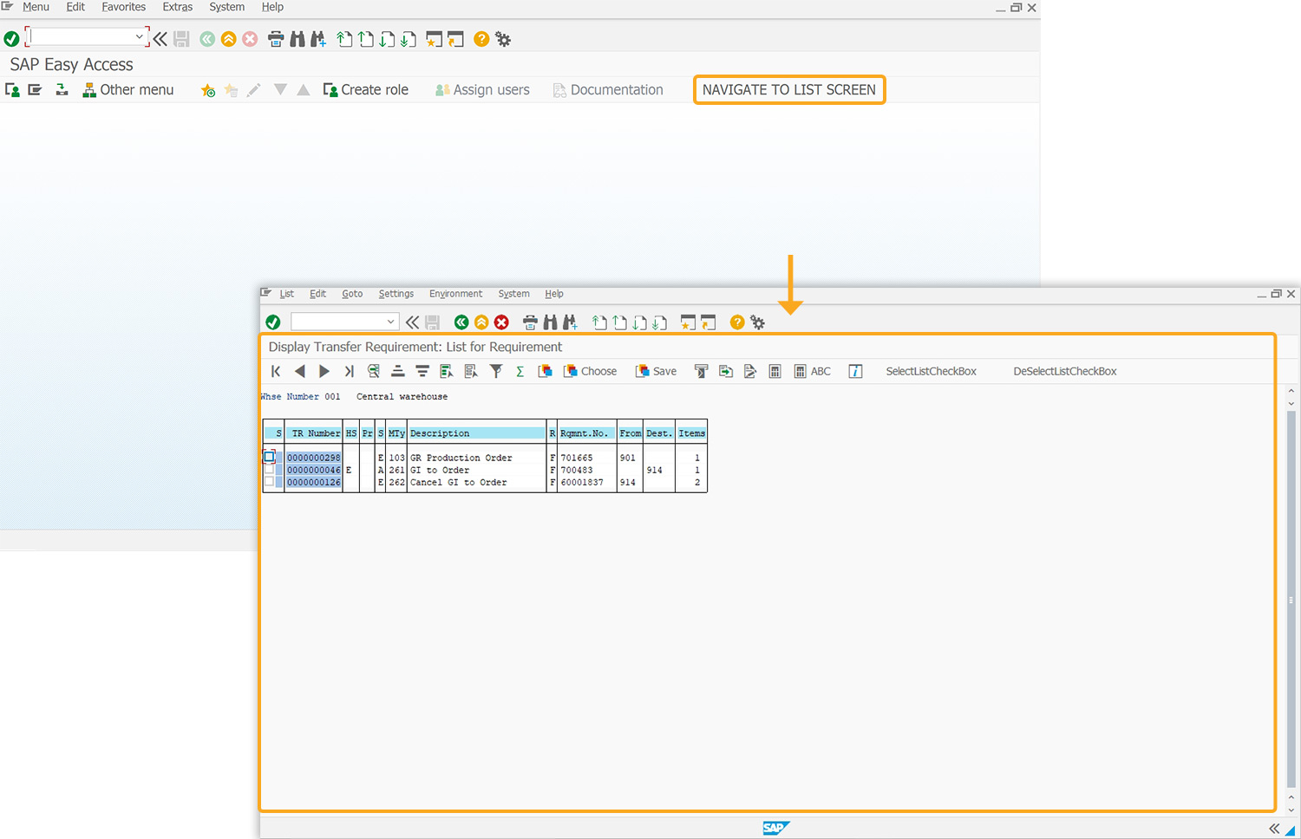Click the Save button in list toolbar
This screenshot has width=1301, height=839.
[x=657, y=371]
